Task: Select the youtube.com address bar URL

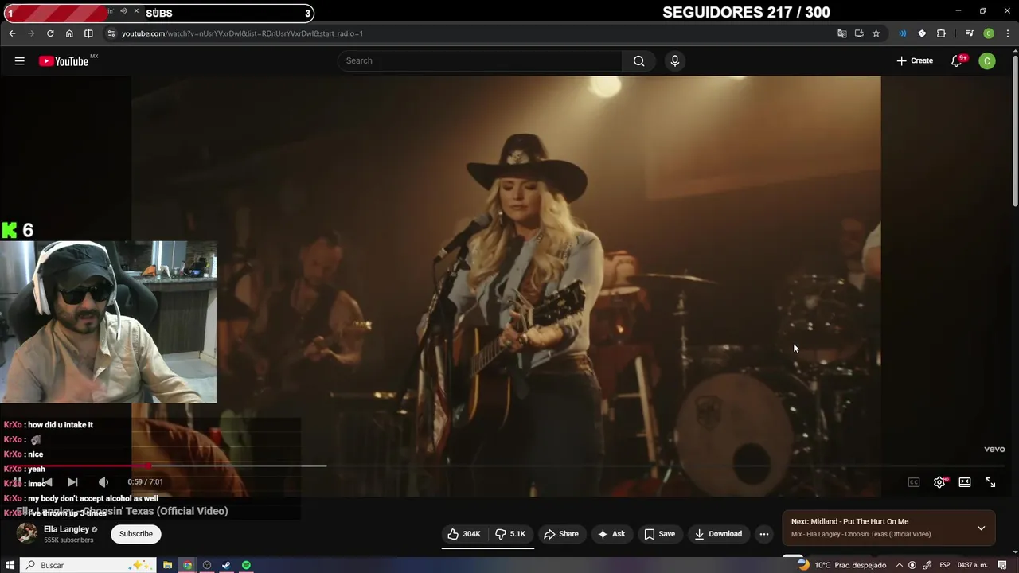Action: click(x=242, y=33)
